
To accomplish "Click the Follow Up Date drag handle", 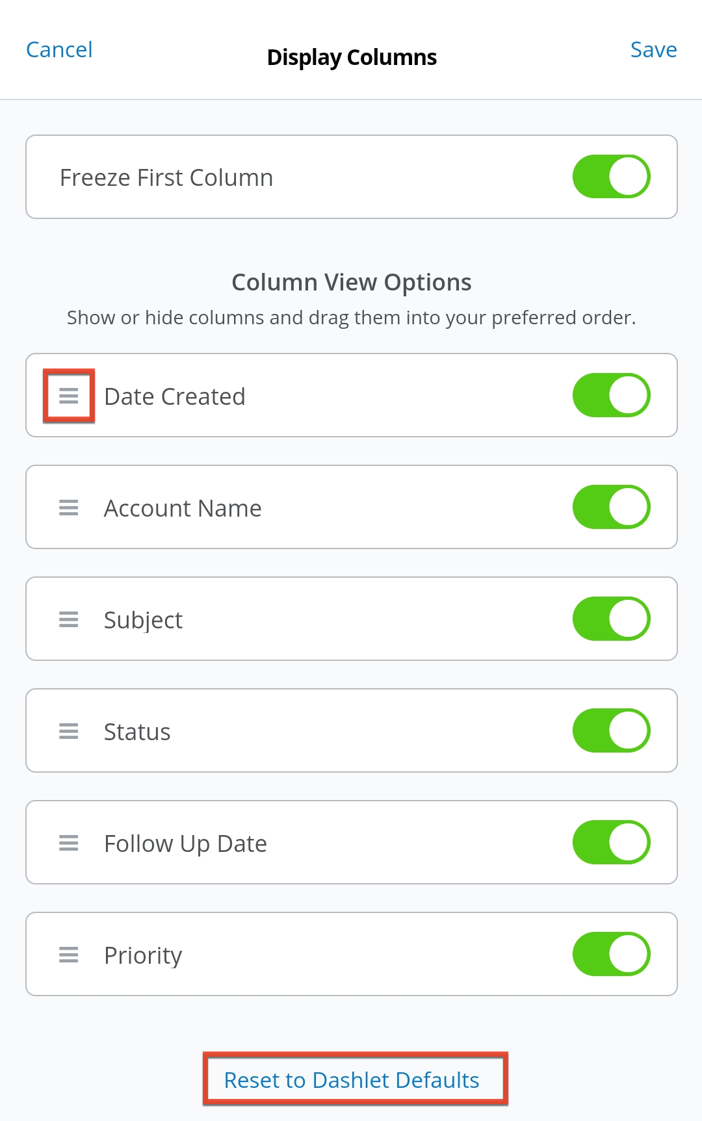I will pyautogui.click(x=68, y=843).
